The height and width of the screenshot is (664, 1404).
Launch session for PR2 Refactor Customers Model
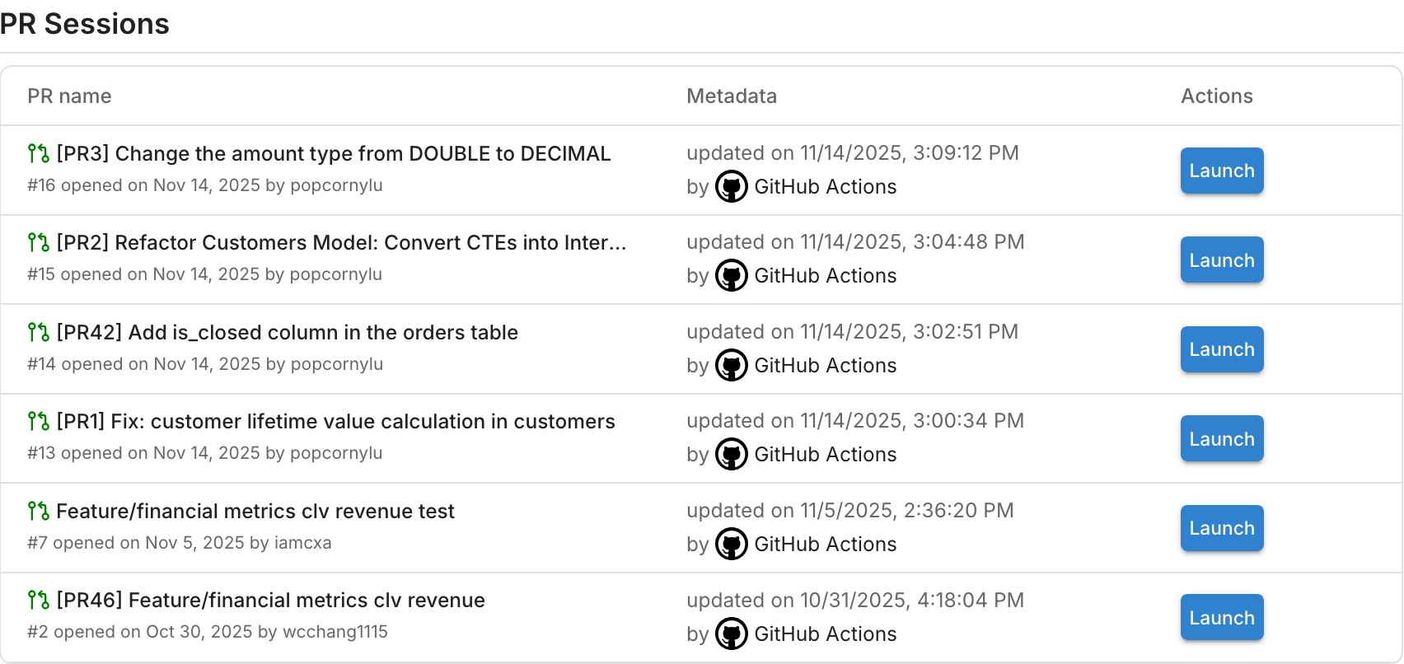coord(1221,260)
